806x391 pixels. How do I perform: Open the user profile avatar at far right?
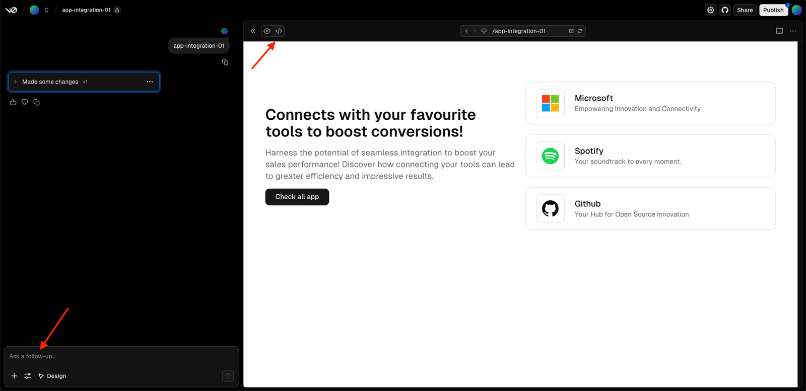coord(796,10)
